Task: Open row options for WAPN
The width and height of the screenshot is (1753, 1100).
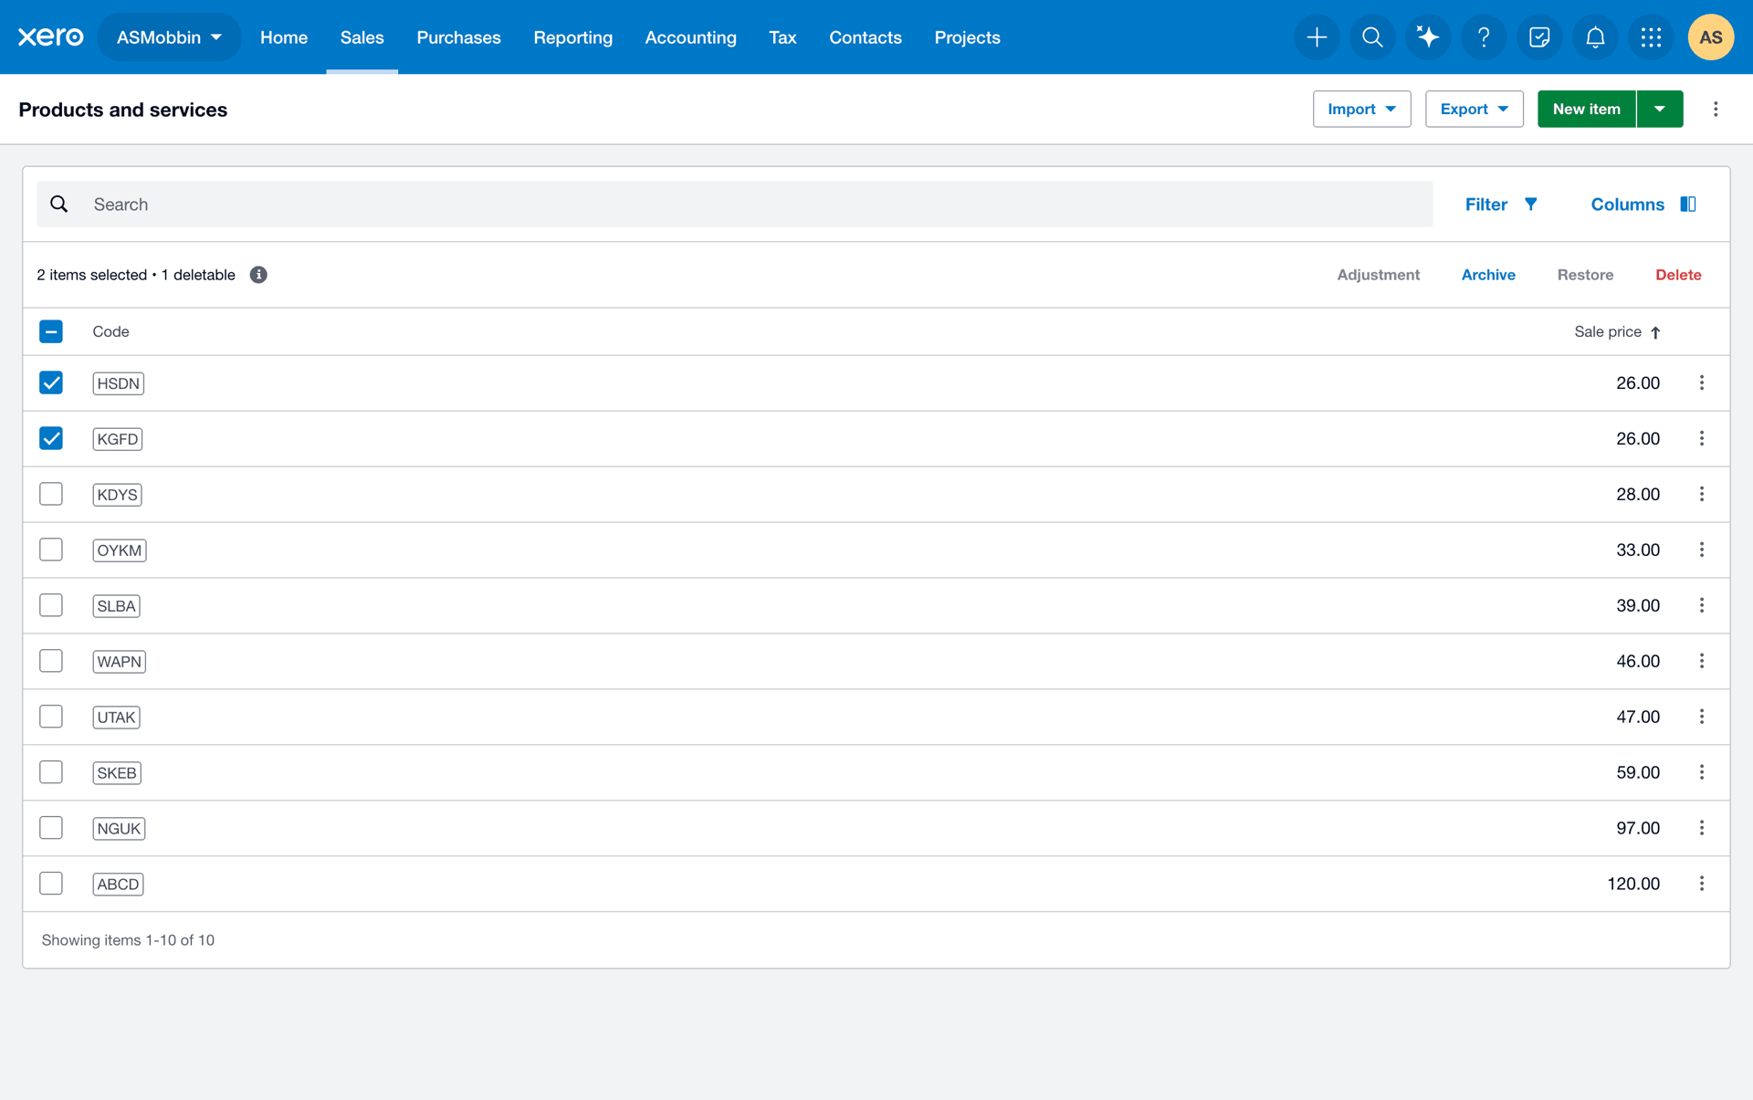Action: point(1702,662)
